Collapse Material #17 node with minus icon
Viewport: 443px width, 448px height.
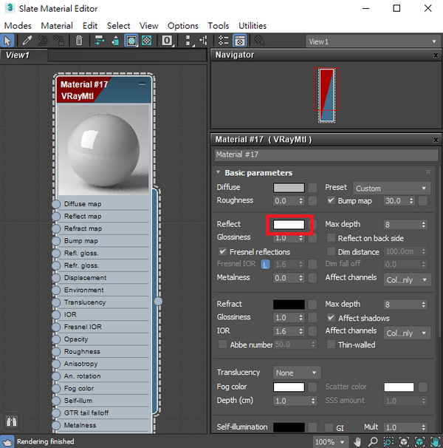(142, 84)
